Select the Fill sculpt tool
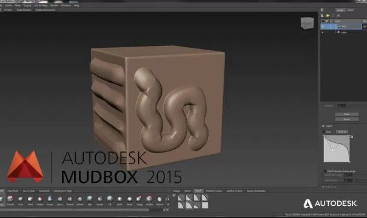367x218 pixels. (x=110, y=199)
